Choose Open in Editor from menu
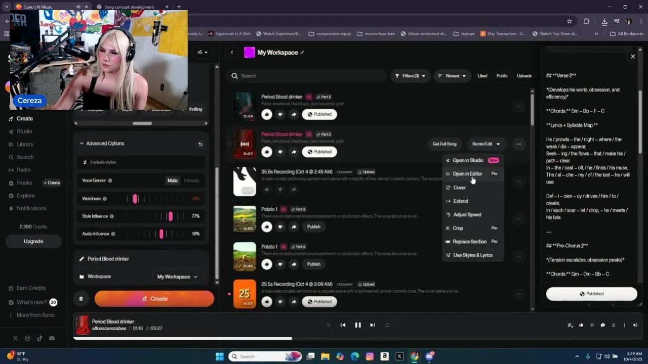 [x=472, y=174]
